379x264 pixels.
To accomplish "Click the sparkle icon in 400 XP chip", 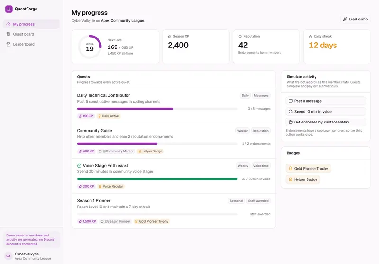I will pos(80,151).
